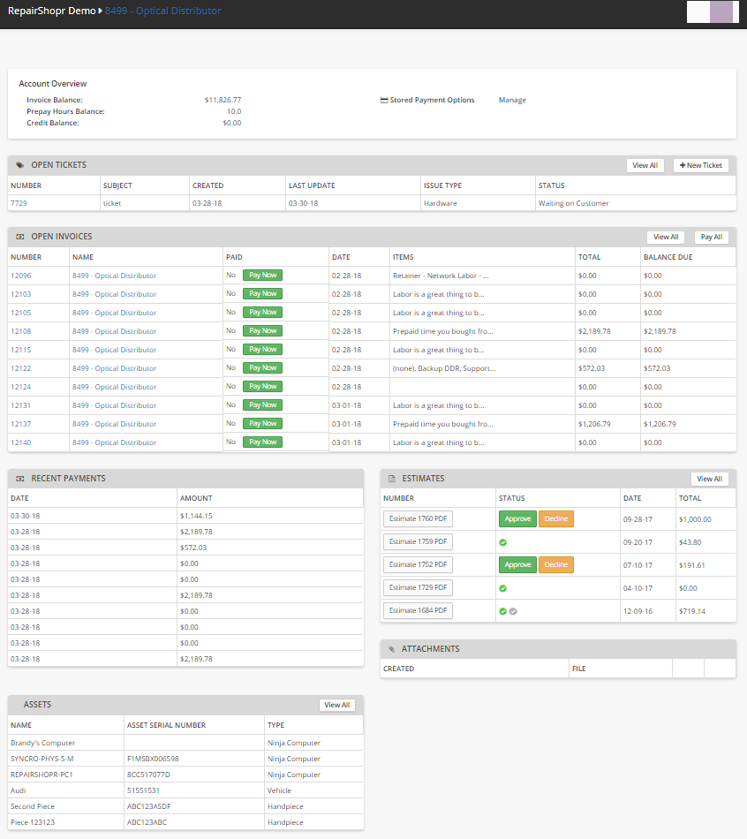Manage stored payment options
Image resolution: width=747 pixels, height=839 pixels.
[x=512, y=100]
